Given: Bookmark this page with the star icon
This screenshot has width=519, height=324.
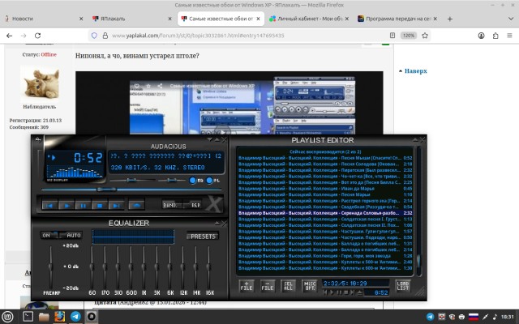Looking at the screenshot, I should (425, 36).
